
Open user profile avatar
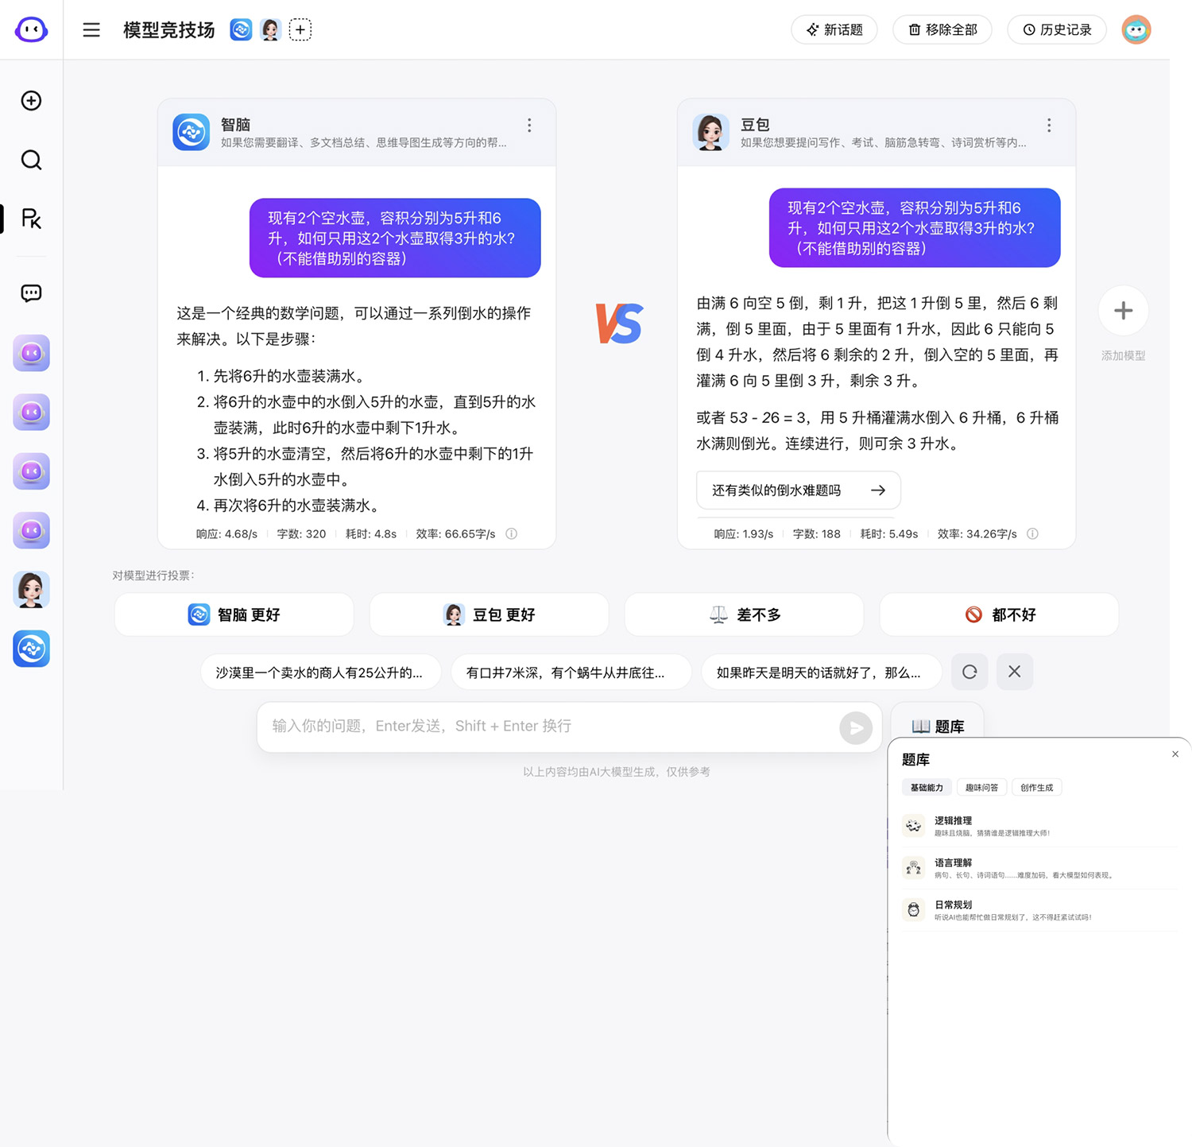pyautogui.click(x=1136, y=29)
